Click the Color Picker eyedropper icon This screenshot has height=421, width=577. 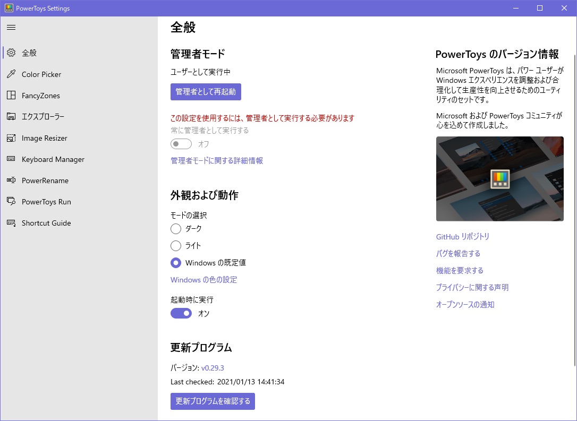[11, 74]
